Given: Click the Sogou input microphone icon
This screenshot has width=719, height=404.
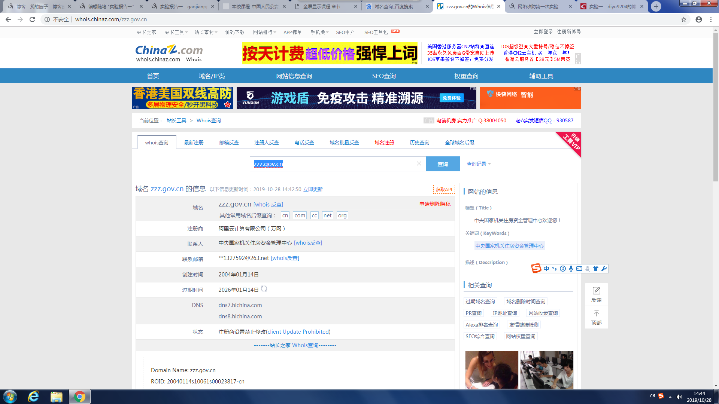Looking at the screenshot, I should coord(571,269).
